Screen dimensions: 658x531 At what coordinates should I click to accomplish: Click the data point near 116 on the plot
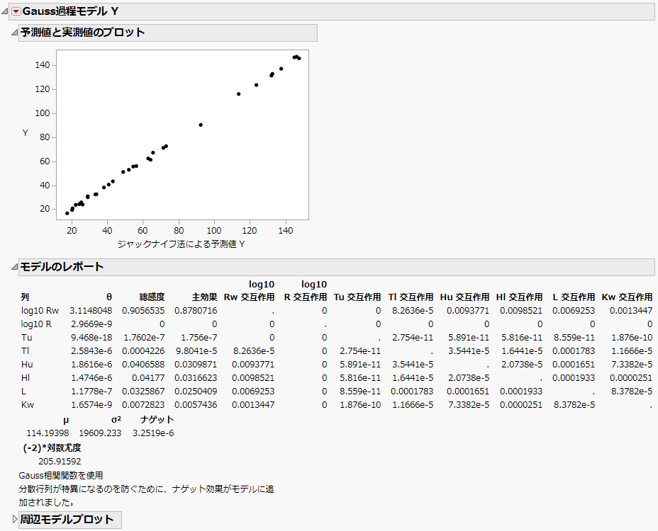(238, 94)
